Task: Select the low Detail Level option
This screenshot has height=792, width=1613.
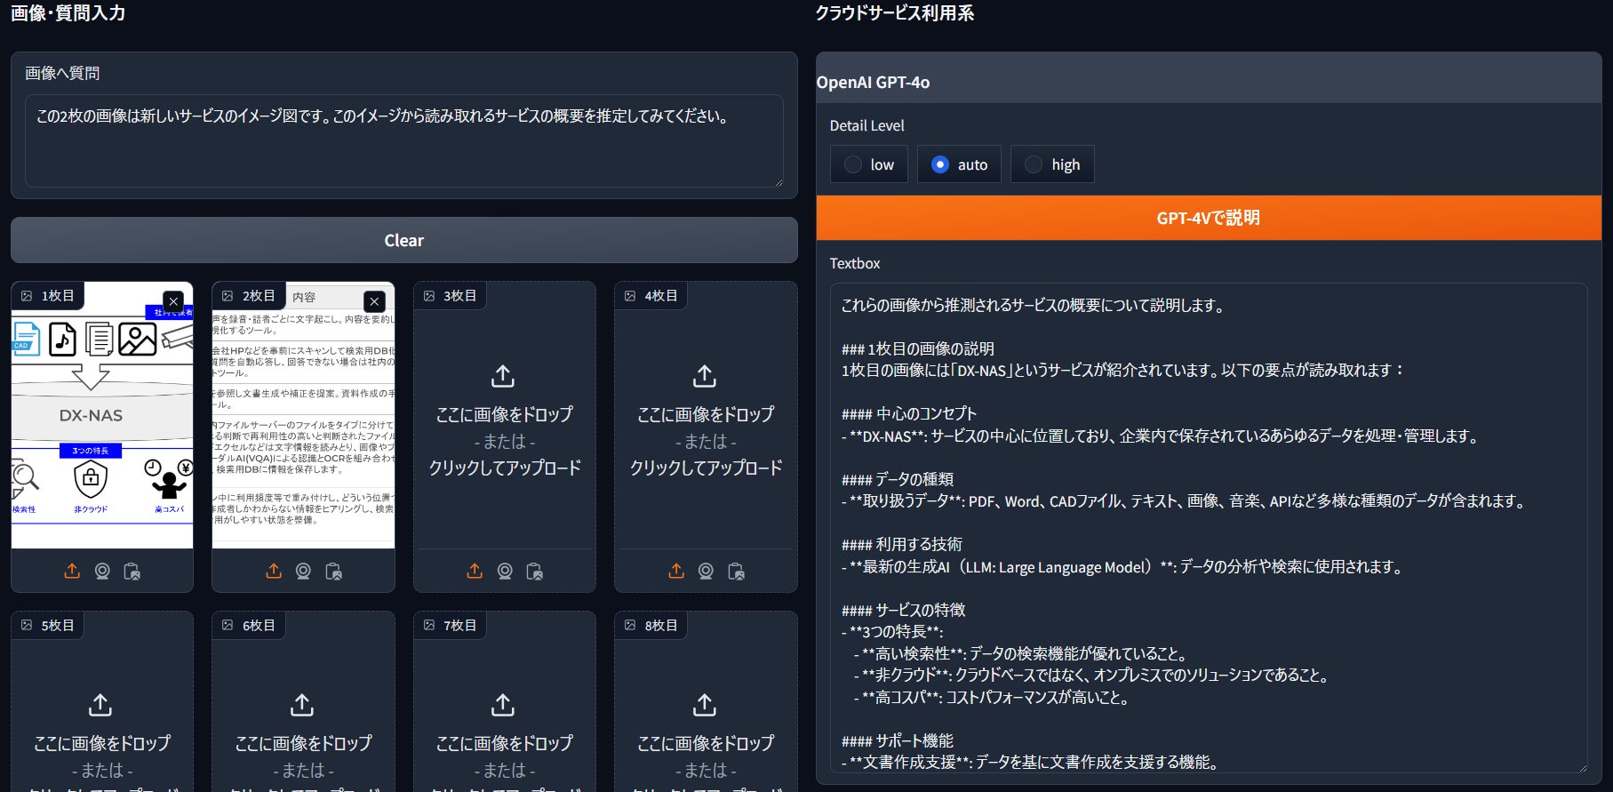Action: click(x=869, y=164)
